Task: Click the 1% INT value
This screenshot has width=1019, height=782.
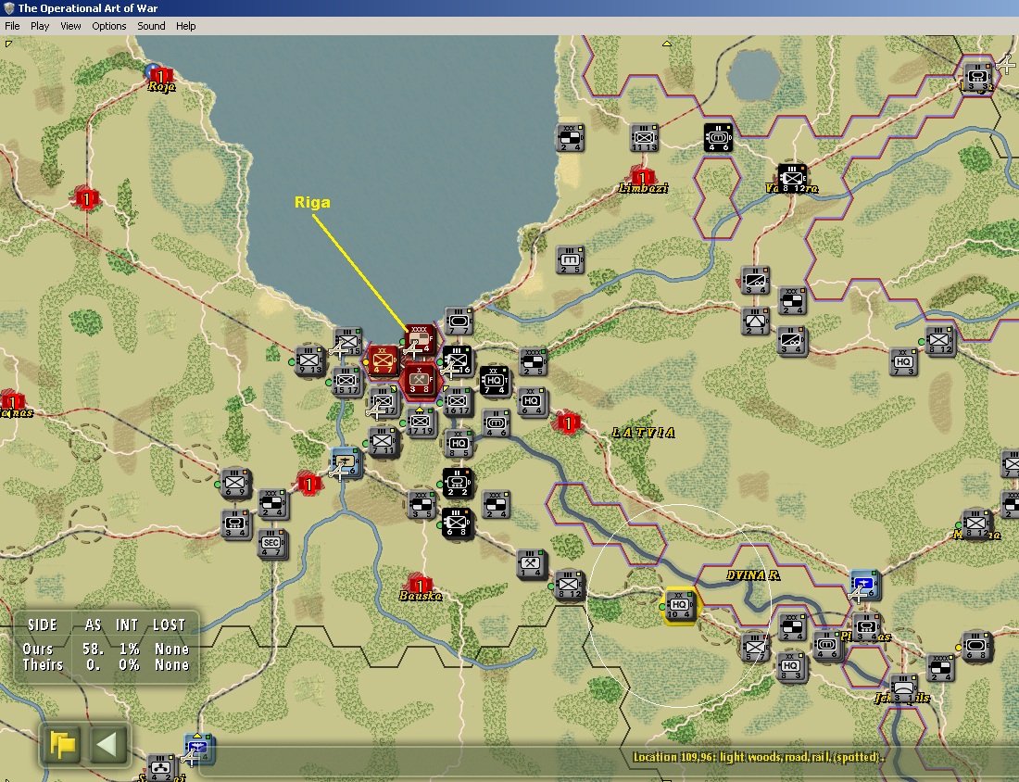Action: pos(129,649)
